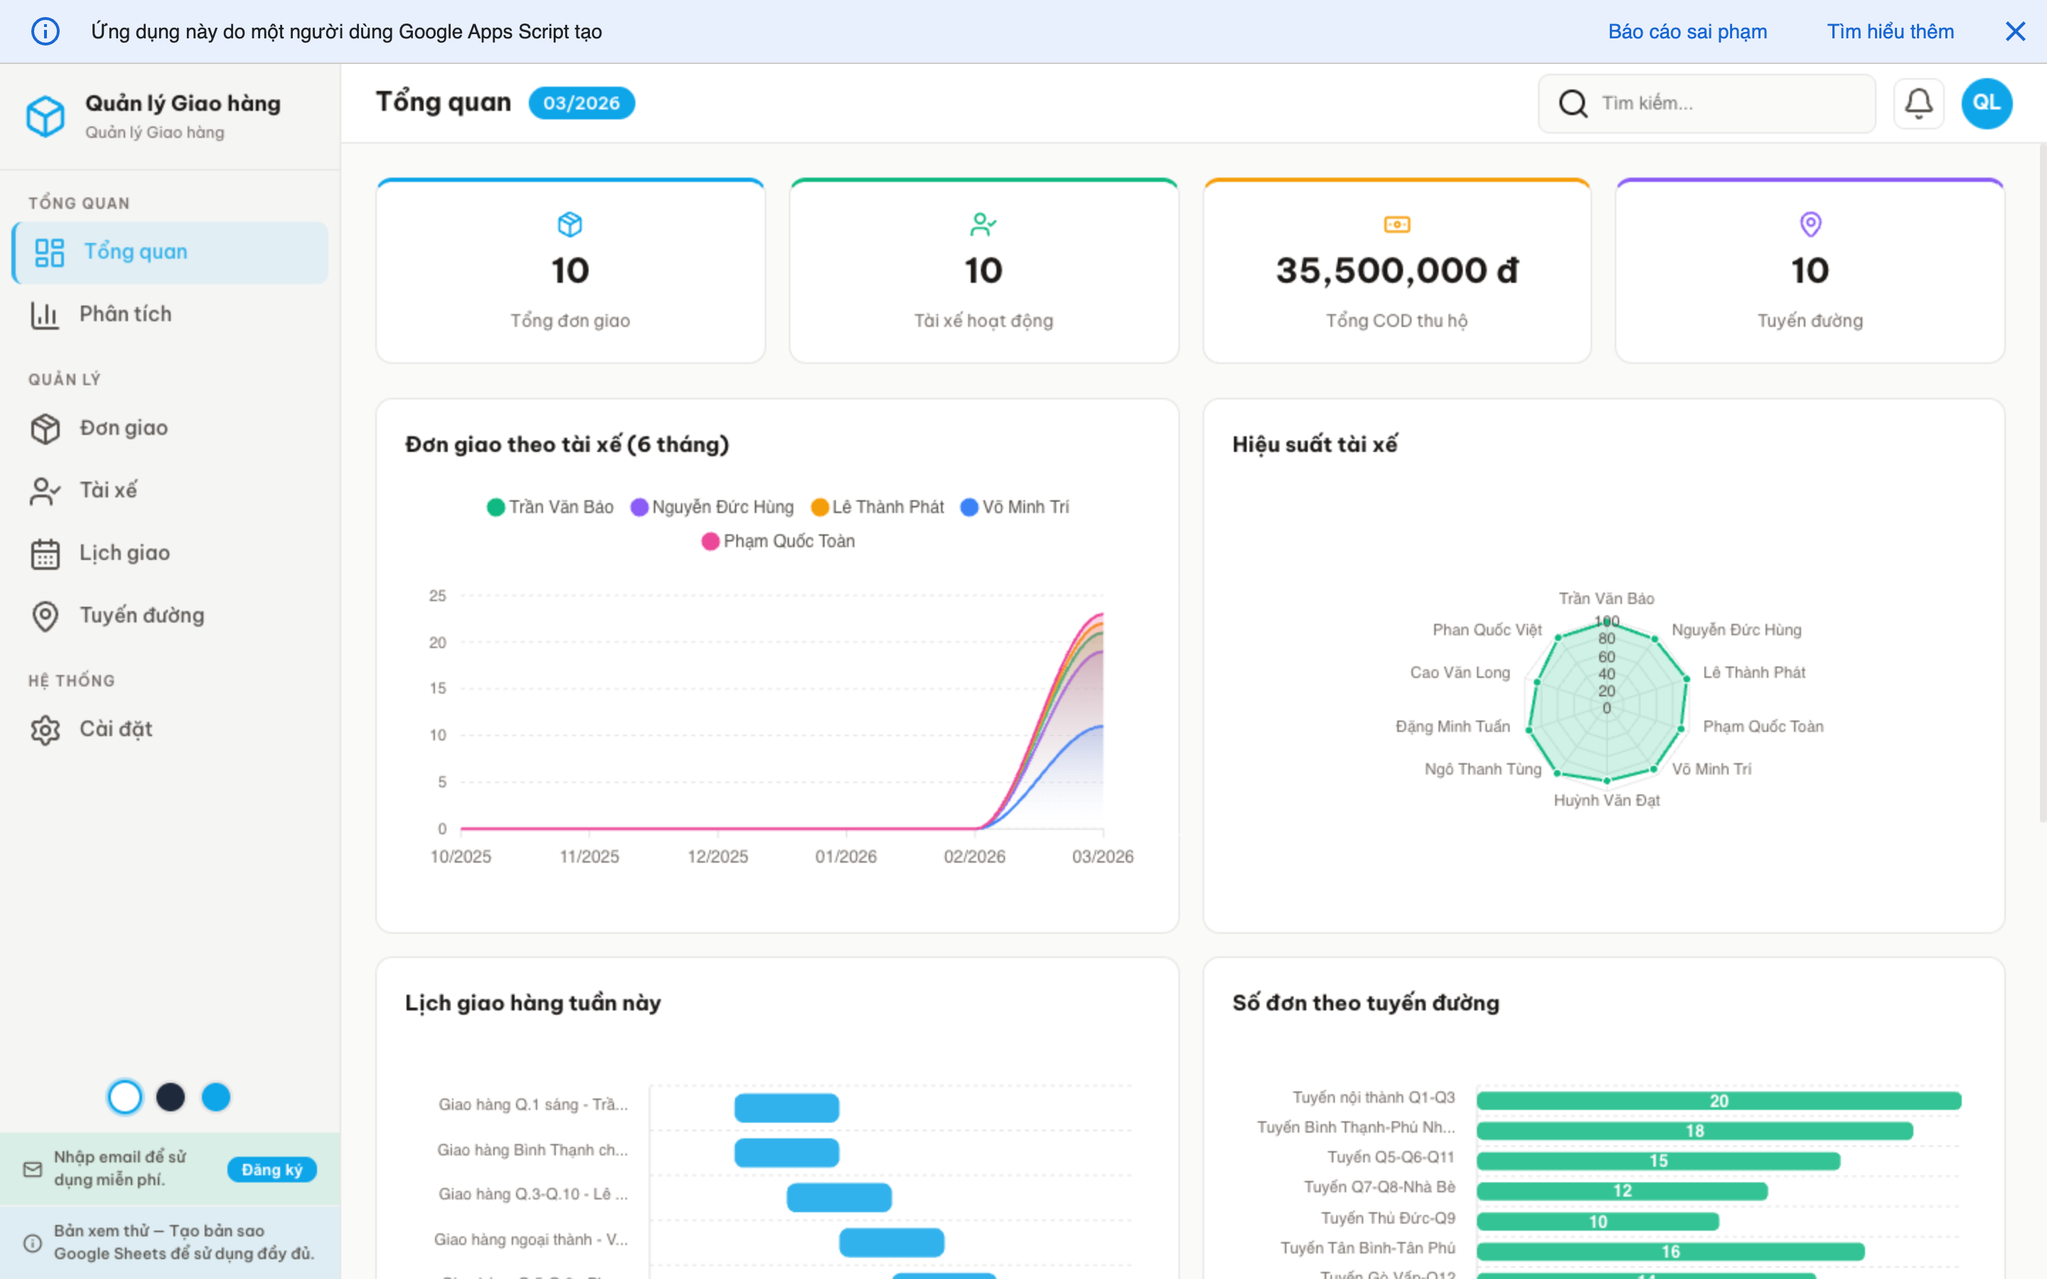Open Phân tích in sidebar
Screen dimensions: 2047x1279
click(125, 314)
